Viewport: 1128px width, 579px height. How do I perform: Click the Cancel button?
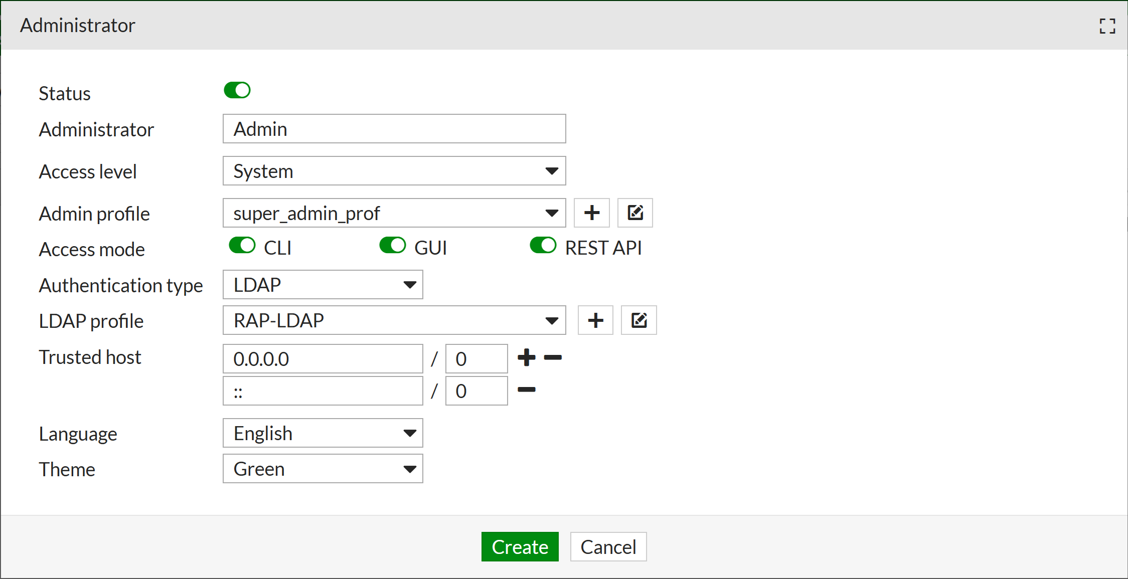pos(608,547)
